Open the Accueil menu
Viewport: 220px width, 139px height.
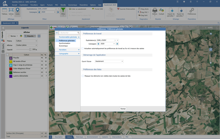coord(15,5)
